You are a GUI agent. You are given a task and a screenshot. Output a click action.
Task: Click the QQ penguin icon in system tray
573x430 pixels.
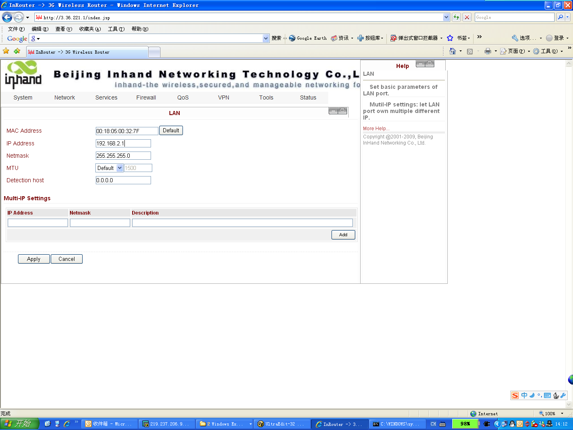(512, 424)
